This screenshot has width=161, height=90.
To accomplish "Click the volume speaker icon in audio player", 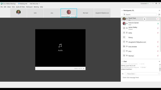I will coord(84,68).
